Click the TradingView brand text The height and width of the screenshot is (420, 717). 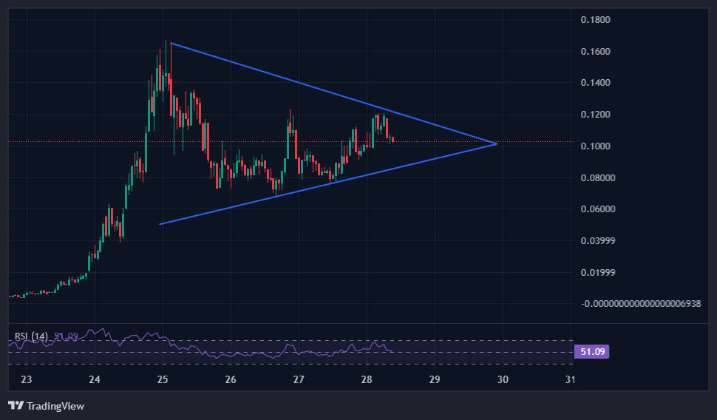(55, 406)
